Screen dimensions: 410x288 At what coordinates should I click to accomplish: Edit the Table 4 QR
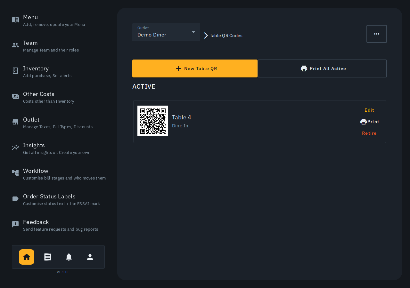click(x=369, y=110)
